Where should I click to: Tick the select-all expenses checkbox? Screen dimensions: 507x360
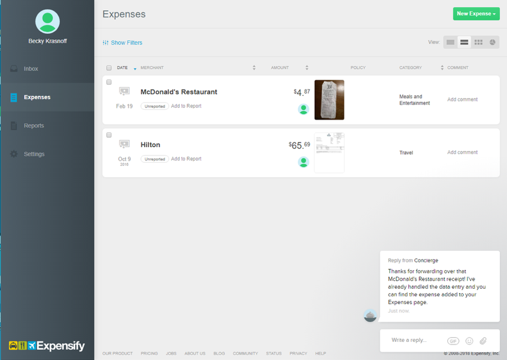(109, 68)
